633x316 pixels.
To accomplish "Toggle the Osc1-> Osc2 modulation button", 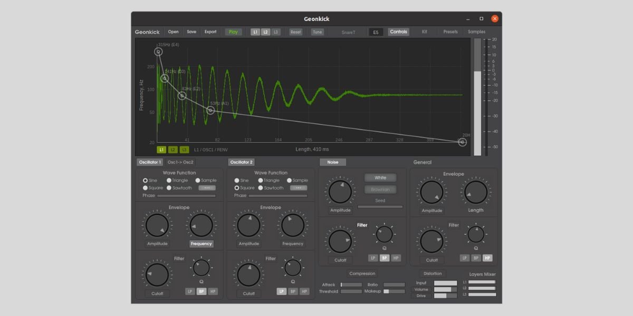I will [x=180, y=162].
